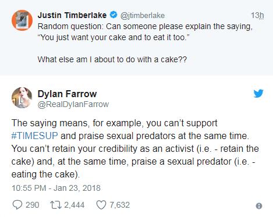Click the 13h timestamp

(257, 15)
